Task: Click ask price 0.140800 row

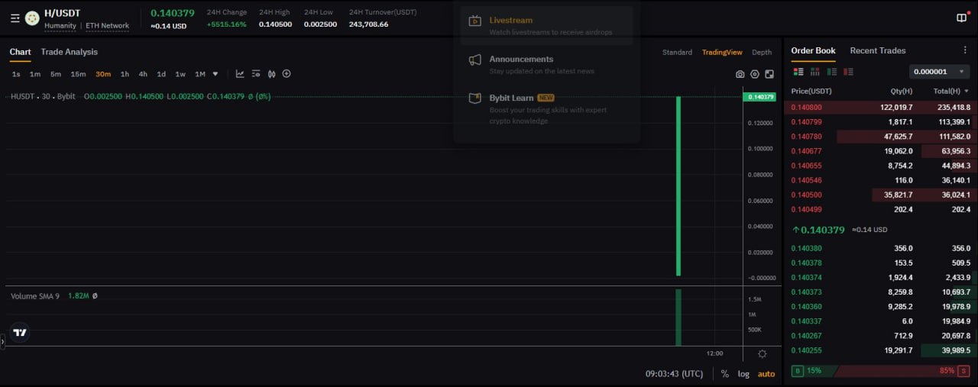Action: click(x=881, y=108)
